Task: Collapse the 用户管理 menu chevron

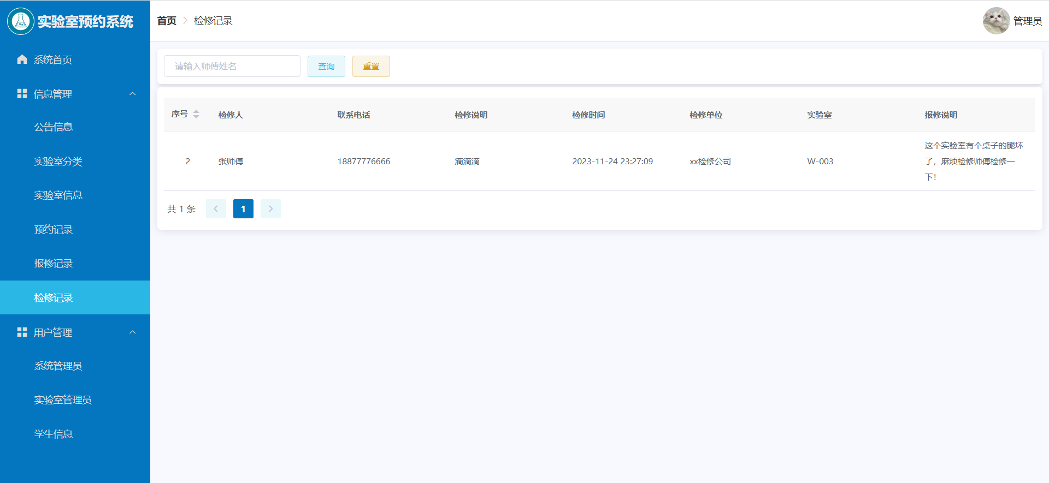Action: (132, 332)
